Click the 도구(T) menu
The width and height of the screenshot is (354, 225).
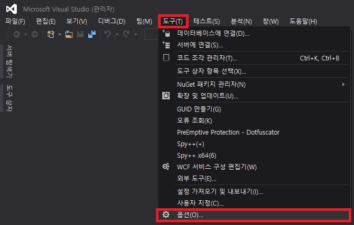point(173,22)
